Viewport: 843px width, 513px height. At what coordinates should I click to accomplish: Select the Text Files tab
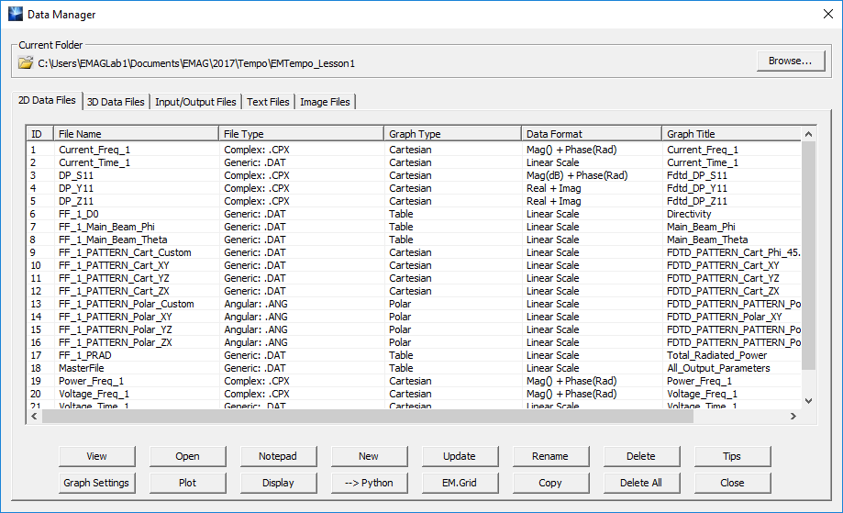(x=268, y=102)
